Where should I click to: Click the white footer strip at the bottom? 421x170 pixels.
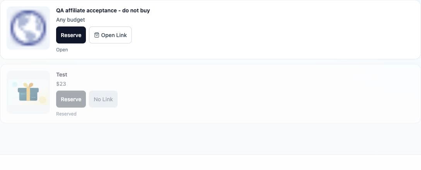210,163
